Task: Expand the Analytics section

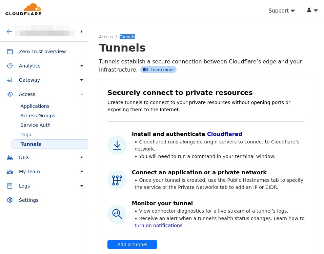Action: tap(81, 66)
